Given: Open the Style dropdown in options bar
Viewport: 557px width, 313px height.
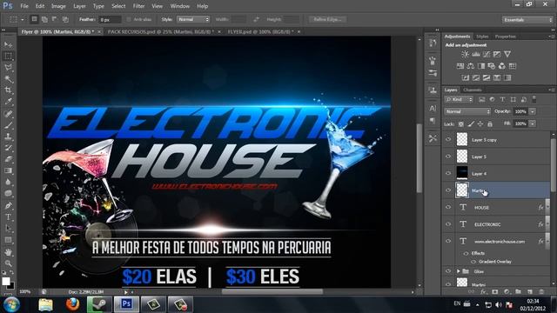Looking at the screenshot, I should tap(193, 19).
